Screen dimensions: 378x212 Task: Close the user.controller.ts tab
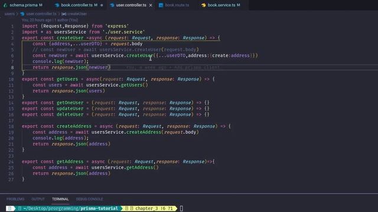pos(151,5)
